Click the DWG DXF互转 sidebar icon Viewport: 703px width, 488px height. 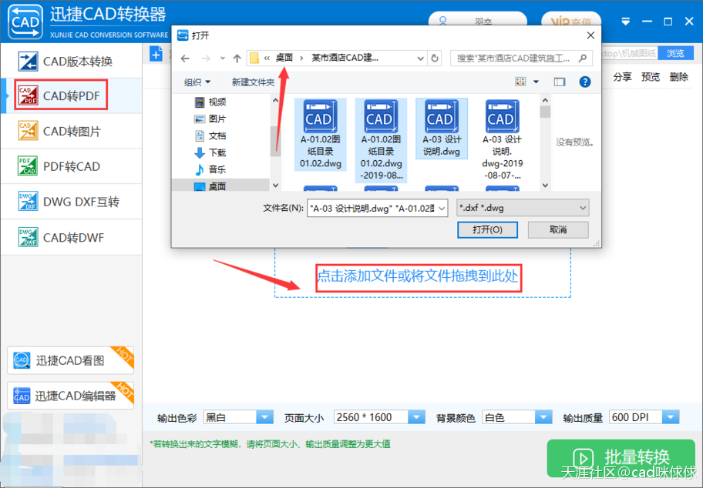[28, 202]
